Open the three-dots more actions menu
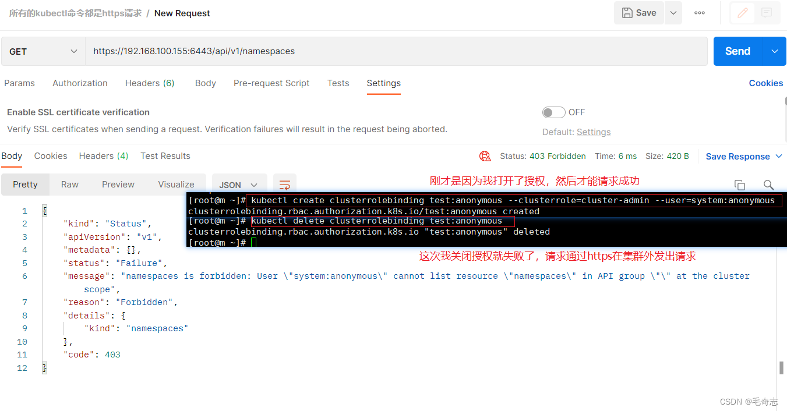The height and width of the screenshot is (411, 787). [x=700, y=13]
